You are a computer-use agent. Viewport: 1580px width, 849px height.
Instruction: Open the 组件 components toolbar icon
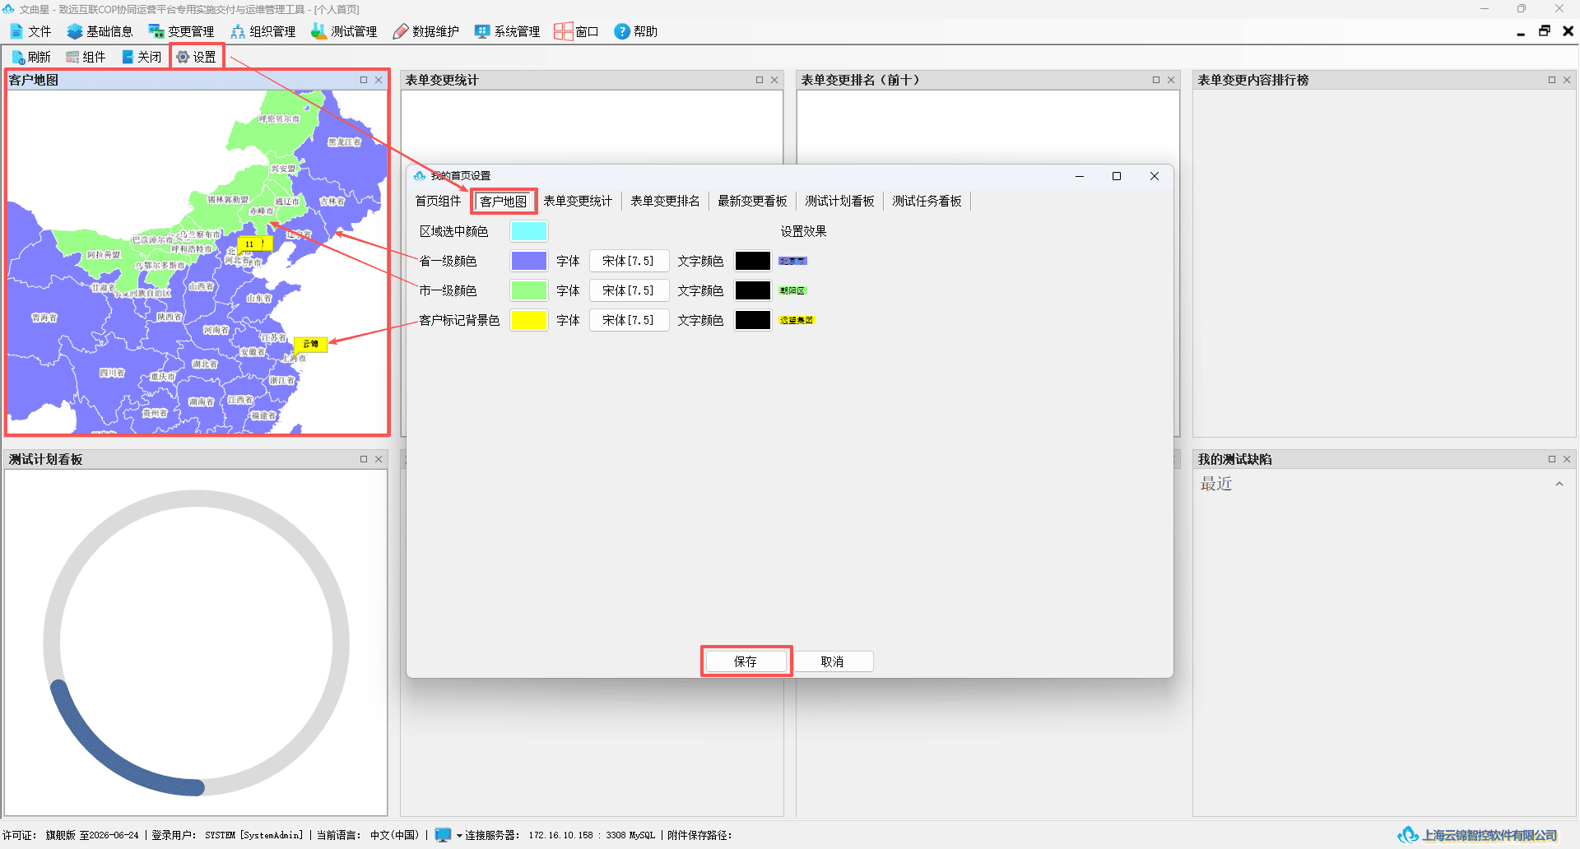[72, 57]
